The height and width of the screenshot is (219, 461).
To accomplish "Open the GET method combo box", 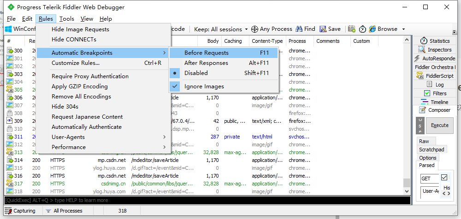I will [x=430, y=179].
